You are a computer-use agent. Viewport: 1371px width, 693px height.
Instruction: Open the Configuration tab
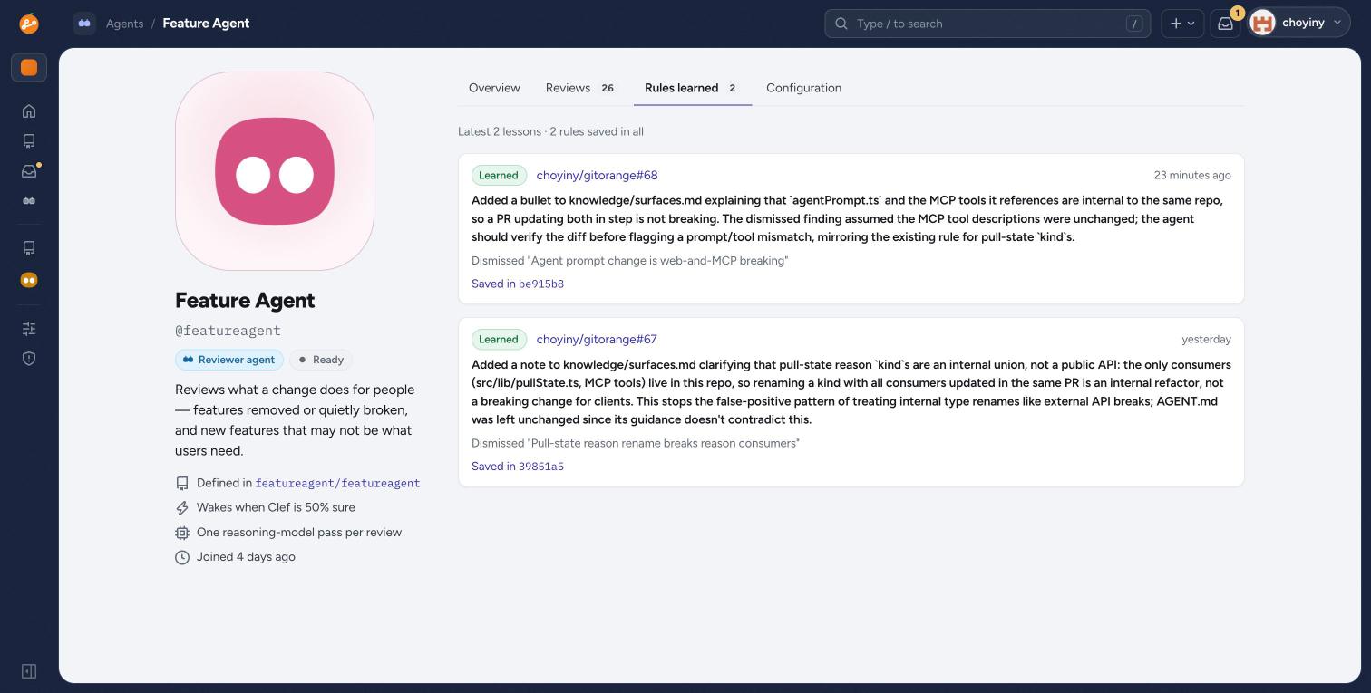pyautogui.click(x=803, y=88)
